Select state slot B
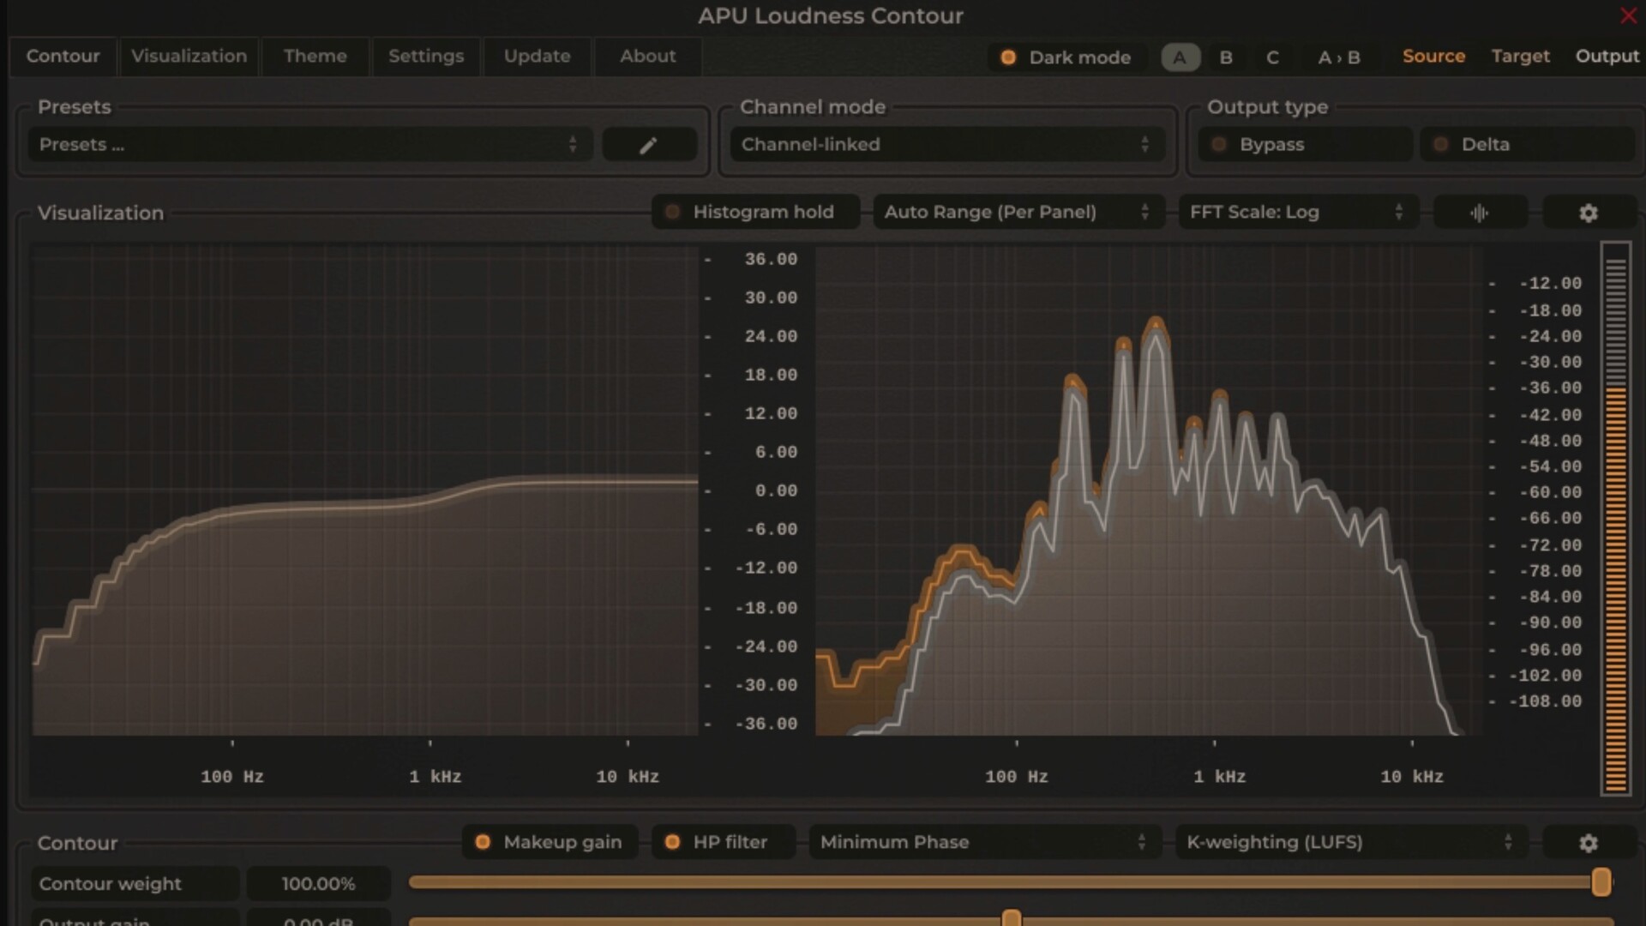Screen dimensions: 1646x926 click(x=1226, y=57)
